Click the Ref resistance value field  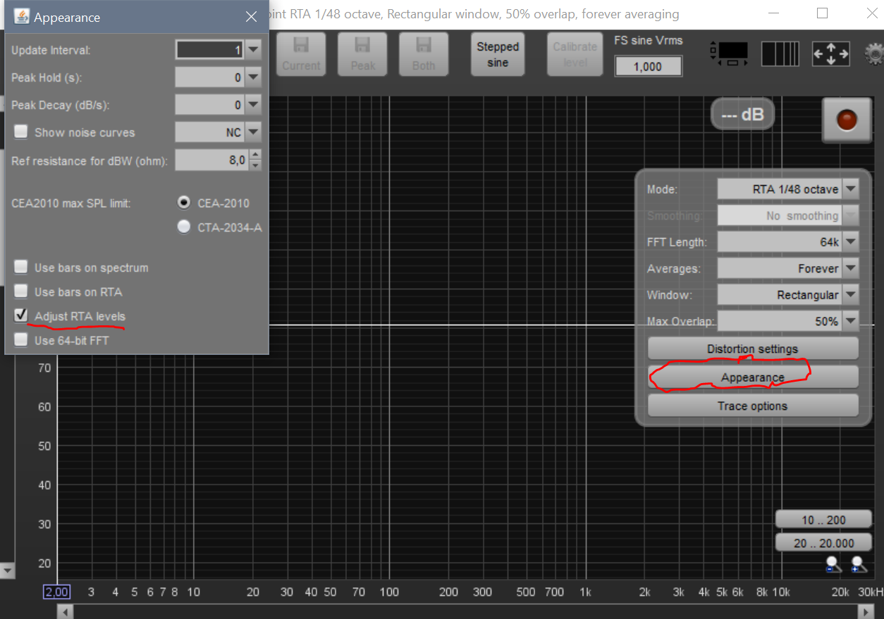(x=212, y=160)
